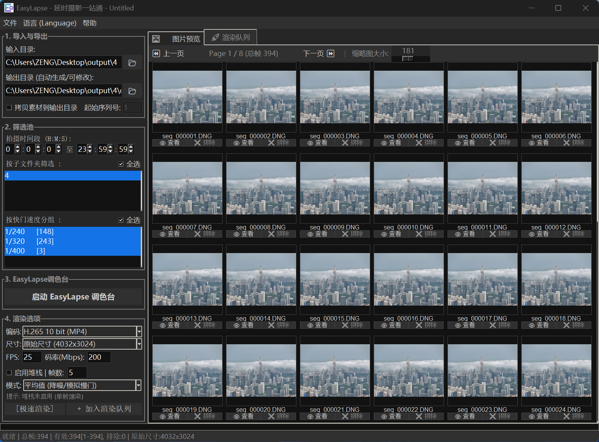The height and width of the screenshot is (442, 599).
Task: Open the 编码 codec dropdown
Action: [x=138, y=331]
